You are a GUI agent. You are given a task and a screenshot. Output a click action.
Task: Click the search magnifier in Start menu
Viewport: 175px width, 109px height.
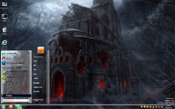[28, 100]
